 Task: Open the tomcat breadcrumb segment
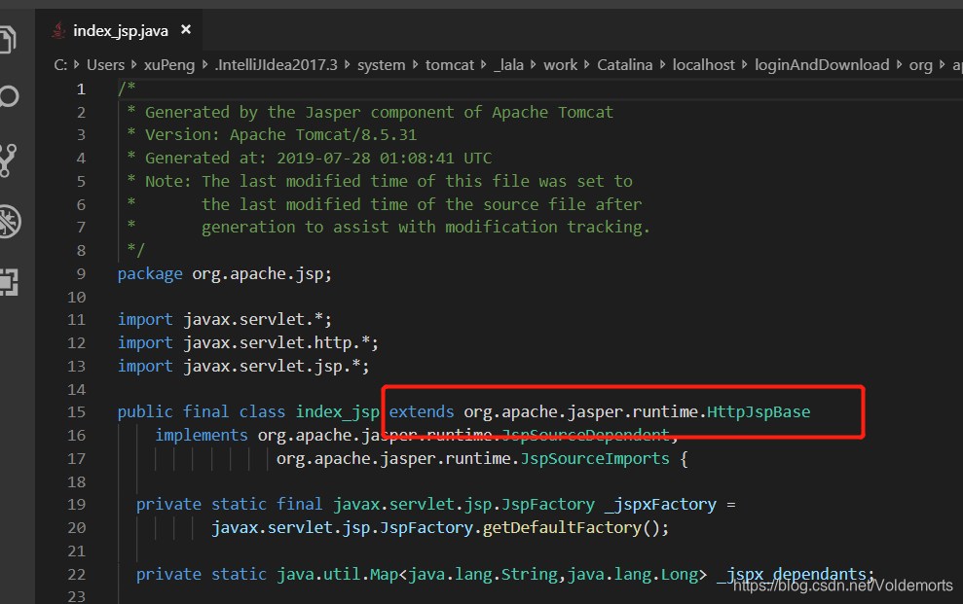pos(450,65)
